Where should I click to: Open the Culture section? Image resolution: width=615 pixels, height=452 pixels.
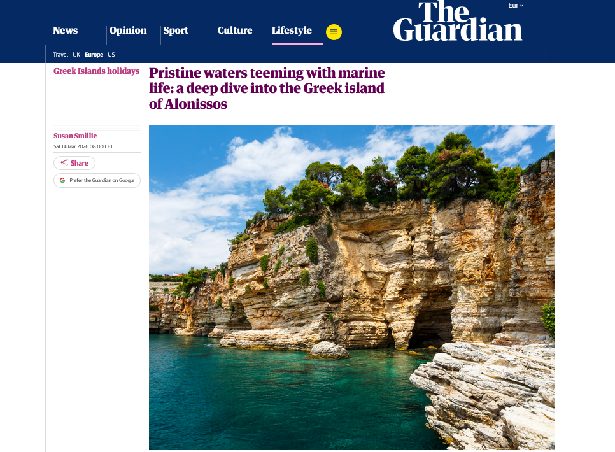click(x=235, y=31)
